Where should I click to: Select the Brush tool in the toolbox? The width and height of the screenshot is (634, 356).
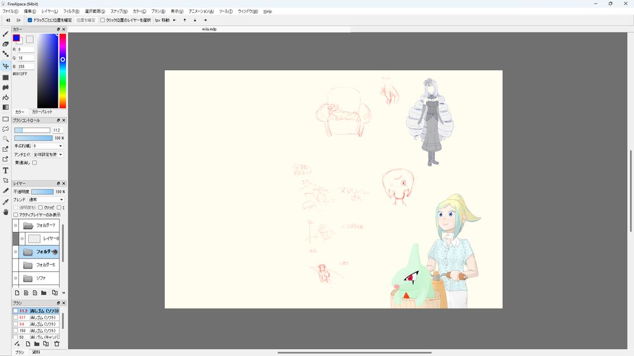[6, 34]
